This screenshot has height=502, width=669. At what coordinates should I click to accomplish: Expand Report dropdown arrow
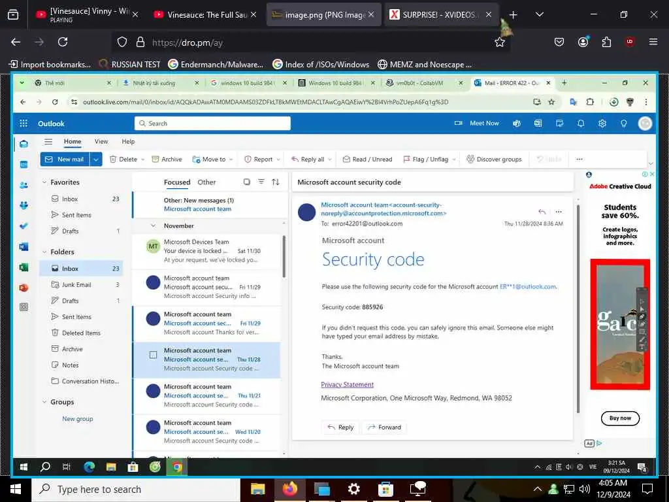pyautogui.click(x=278, y=159)
